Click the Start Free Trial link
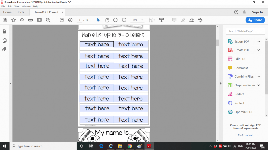Image resolution: width=268 pixels, height=150 pixels. pos(245,135)
